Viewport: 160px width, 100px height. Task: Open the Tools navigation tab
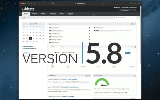click(62, 14)
